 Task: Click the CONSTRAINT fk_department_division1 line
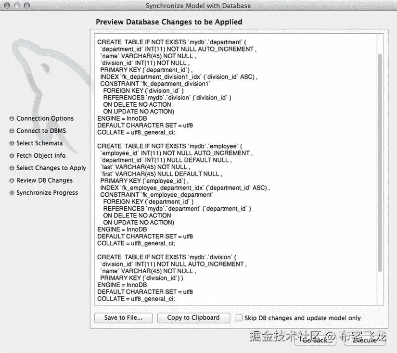pos(155,84)
